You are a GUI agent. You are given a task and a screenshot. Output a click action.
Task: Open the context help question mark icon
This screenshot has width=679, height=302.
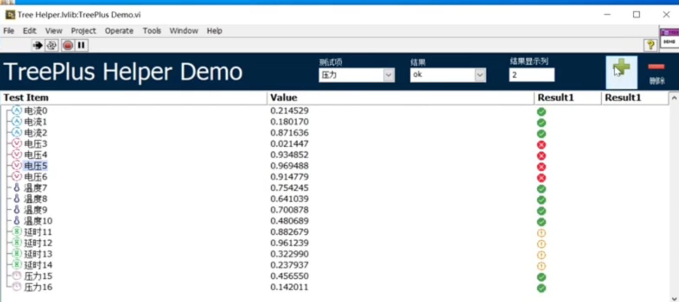click(x=650, y=45)
